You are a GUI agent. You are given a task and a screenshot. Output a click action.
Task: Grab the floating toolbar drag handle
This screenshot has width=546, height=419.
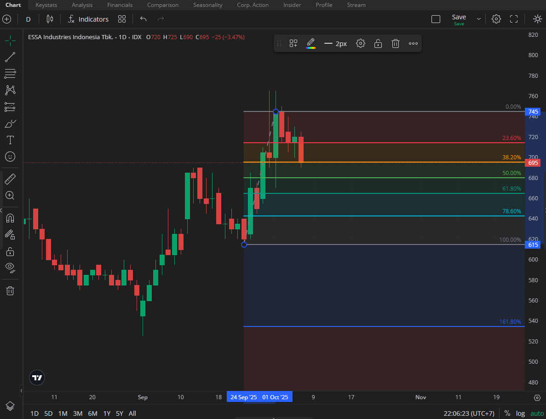(x=279, y=44)
